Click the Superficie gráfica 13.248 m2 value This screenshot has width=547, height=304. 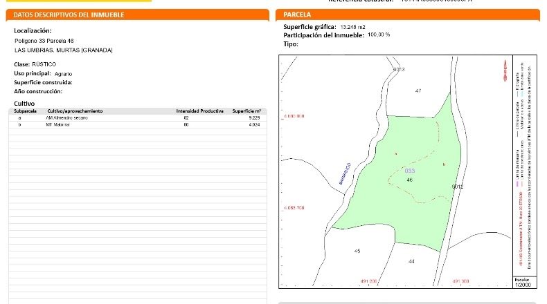(352, 27)
